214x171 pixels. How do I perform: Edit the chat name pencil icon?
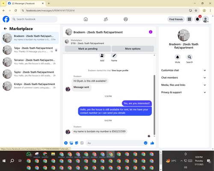114,56
